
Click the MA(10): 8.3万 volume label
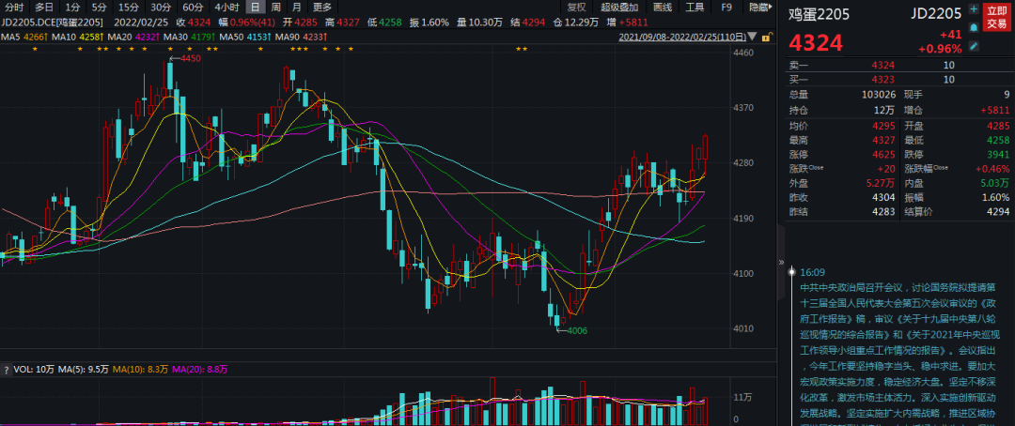point(140,370)
